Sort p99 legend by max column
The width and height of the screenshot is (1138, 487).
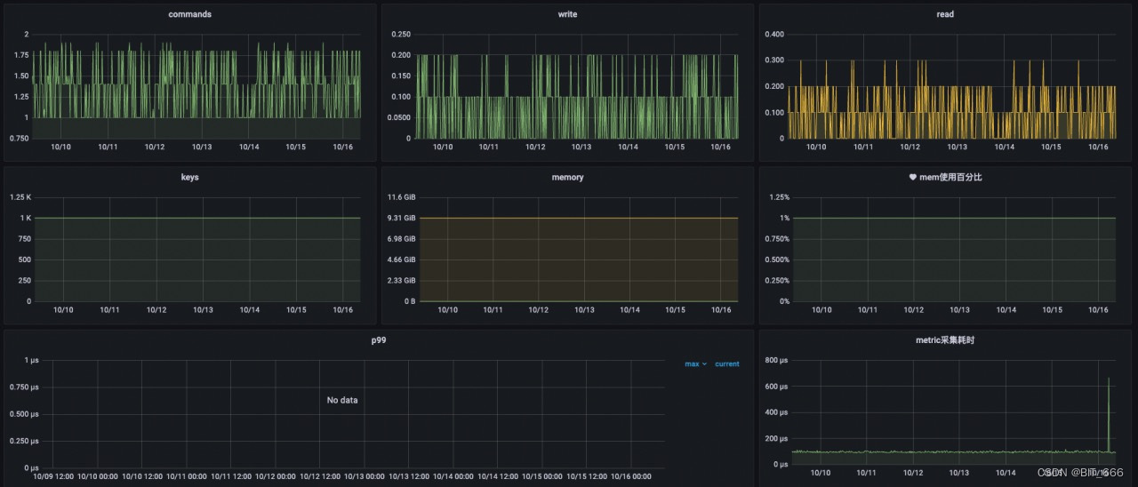(x=692, y=364)
